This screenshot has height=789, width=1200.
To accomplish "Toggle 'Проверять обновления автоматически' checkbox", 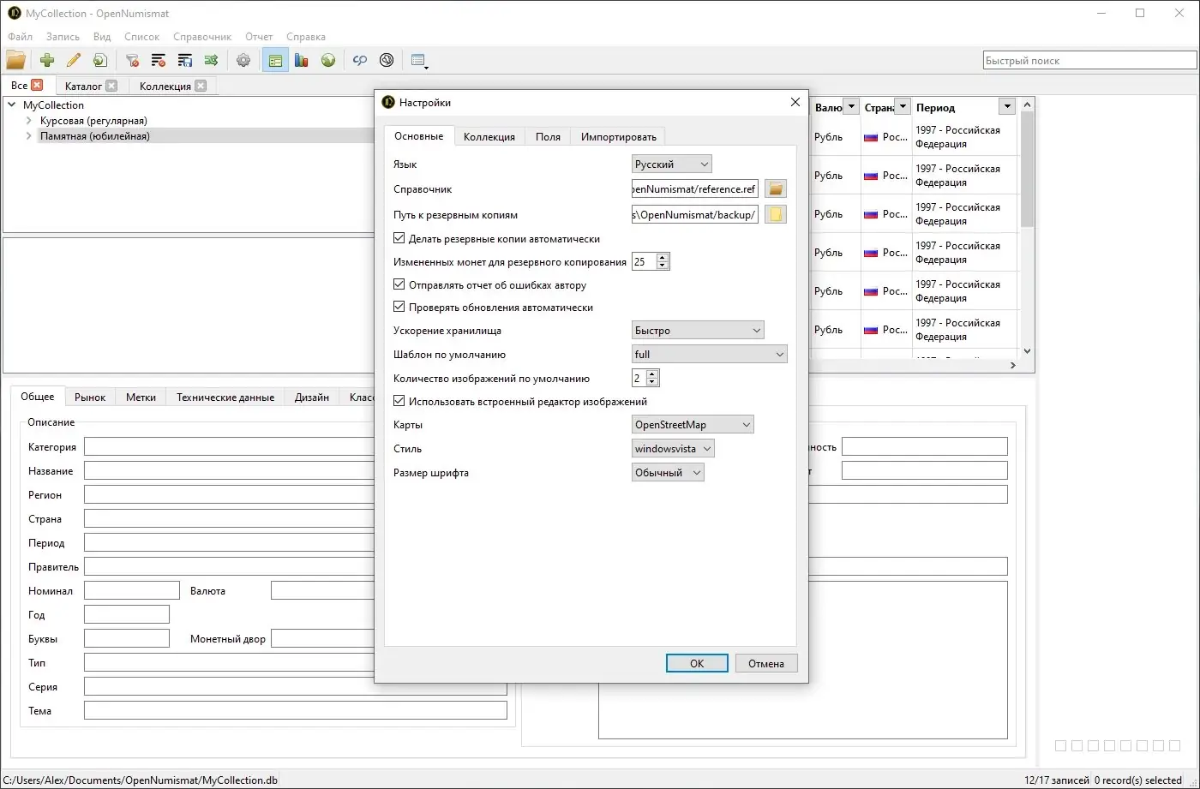I will tap(399, 308).
